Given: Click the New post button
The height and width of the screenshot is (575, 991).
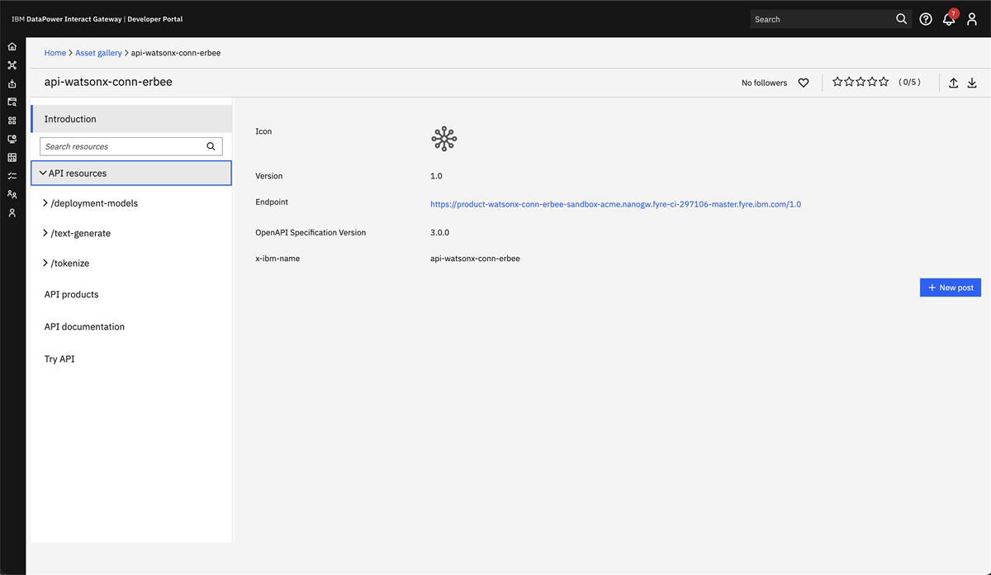Looking at the screenshot, I should click(x=951, y=287).
